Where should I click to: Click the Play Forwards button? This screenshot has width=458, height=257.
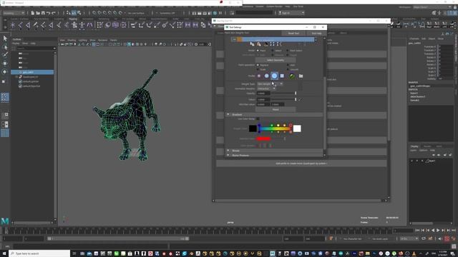[x=438, y=230]
